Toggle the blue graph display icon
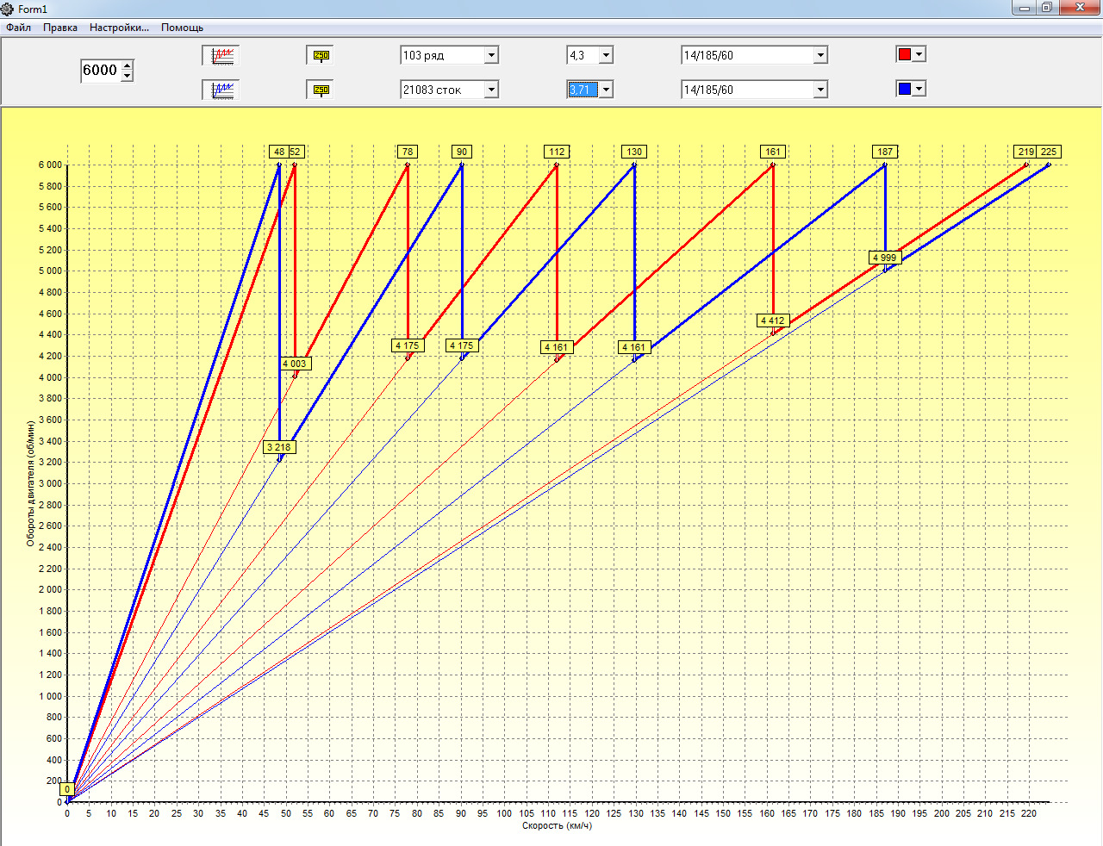Screen dimensions: 1103x846 click(221, 90)
